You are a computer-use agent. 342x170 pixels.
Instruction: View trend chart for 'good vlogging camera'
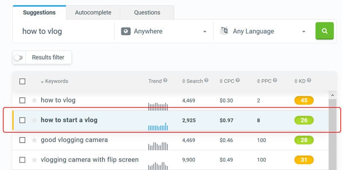158,146
